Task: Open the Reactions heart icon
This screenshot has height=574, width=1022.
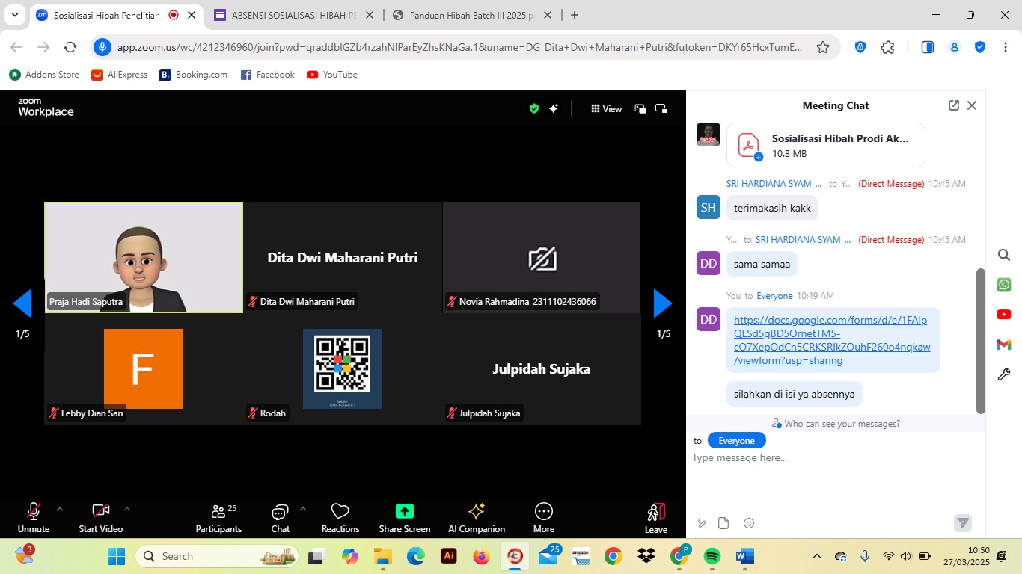Action: click(x=340, y=512)
